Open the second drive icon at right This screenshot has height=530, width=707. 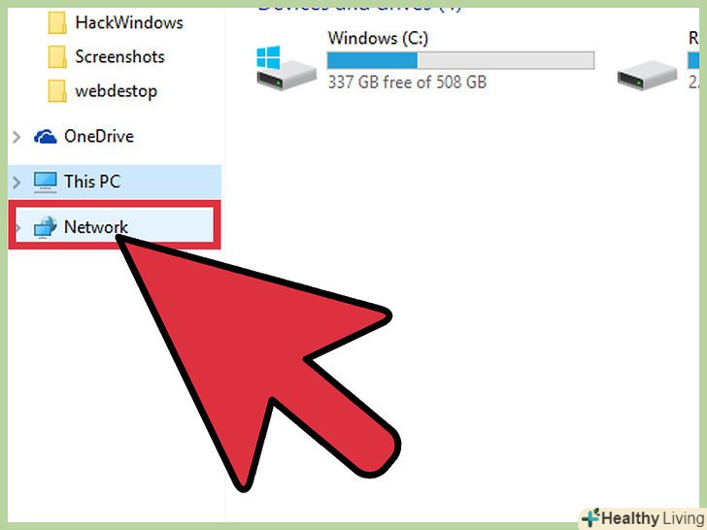click(647, 75)
